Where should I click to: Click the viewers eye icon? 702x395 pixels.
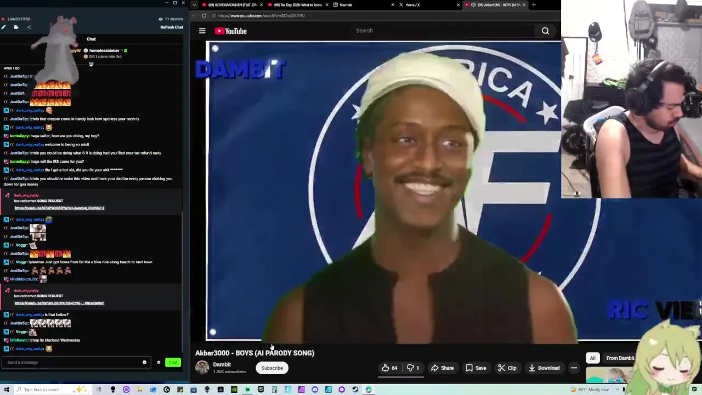point(161,19)
